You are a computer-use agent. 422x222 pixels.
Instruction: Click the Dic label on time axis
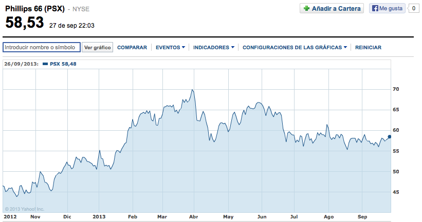pyautogui.click(x=67, y=217)
